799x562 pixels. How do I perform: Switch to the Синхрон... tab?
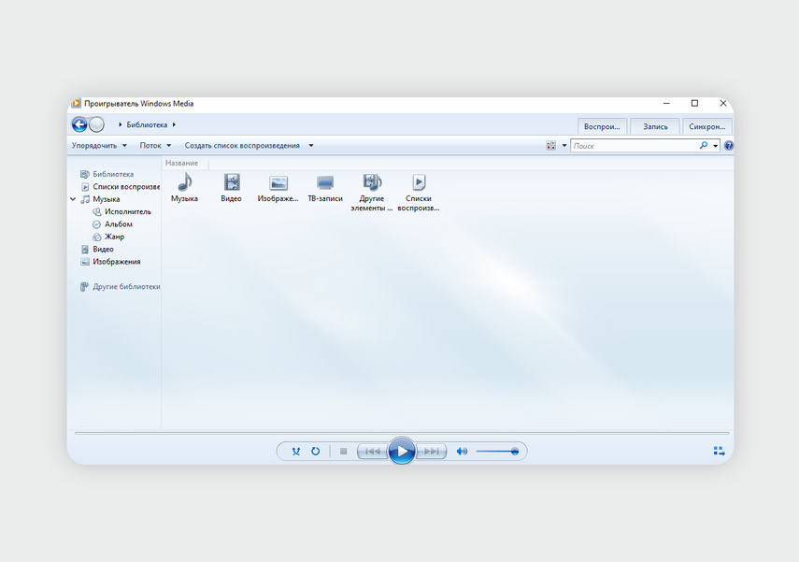(707, 126)
